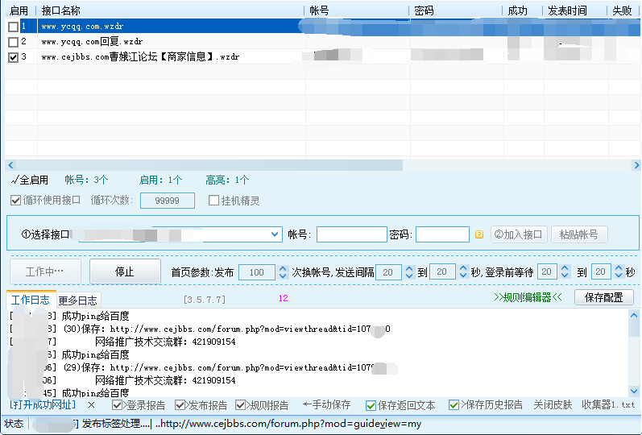Uncheck row 3 www.cejbbs.com checkbox

(13, 57)
